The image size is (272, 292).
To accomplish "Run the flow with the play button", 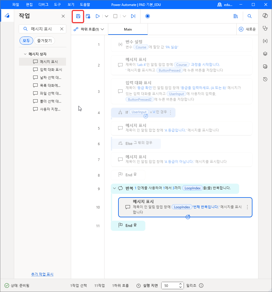I will (x=97, y=16).
